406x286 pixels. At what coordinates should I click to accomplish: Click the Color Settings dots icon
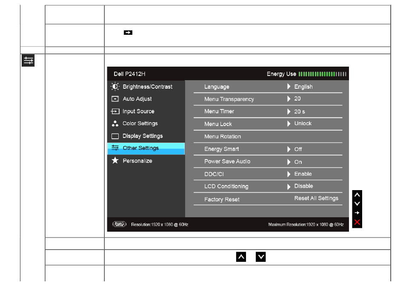[x=115, y=123]
